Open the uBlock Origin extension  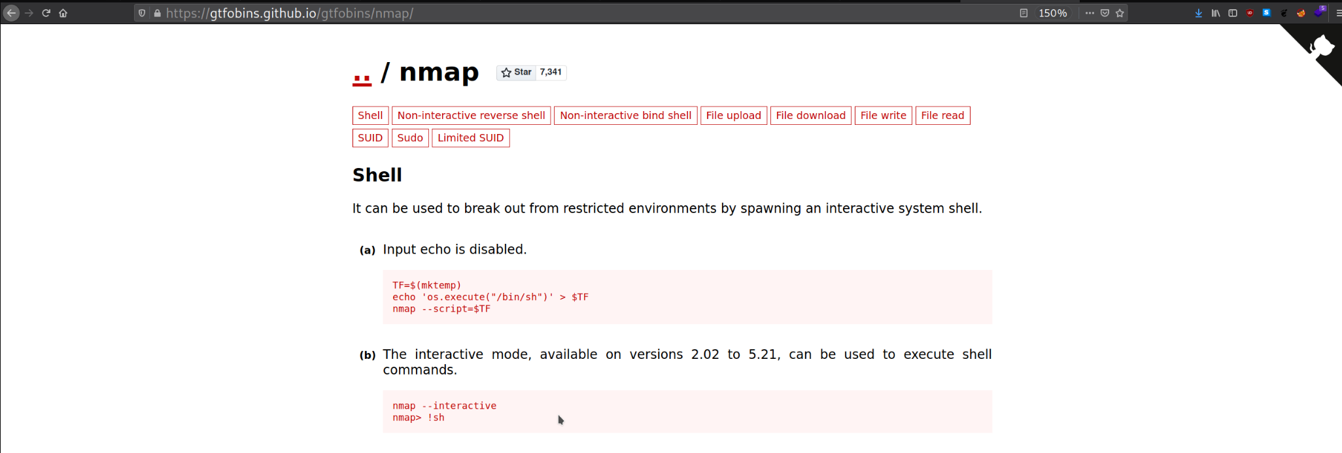coord(1250,13)
